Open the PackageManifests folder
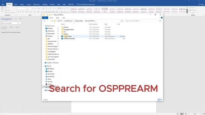The height and width of the screenshot is (115, 205). click(x=68, y=30)
